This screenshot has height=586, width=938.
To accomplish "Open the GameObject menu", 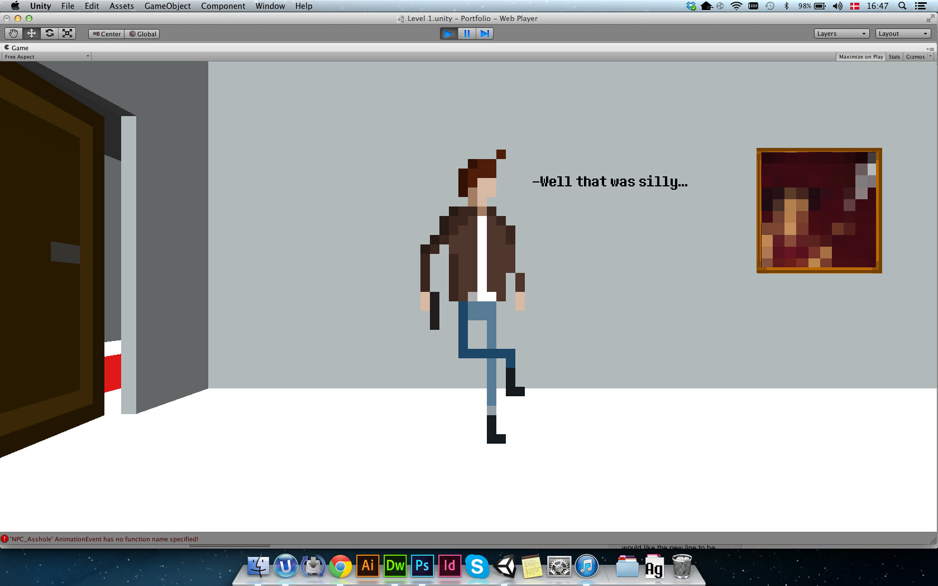I will (x=167, y=6).
